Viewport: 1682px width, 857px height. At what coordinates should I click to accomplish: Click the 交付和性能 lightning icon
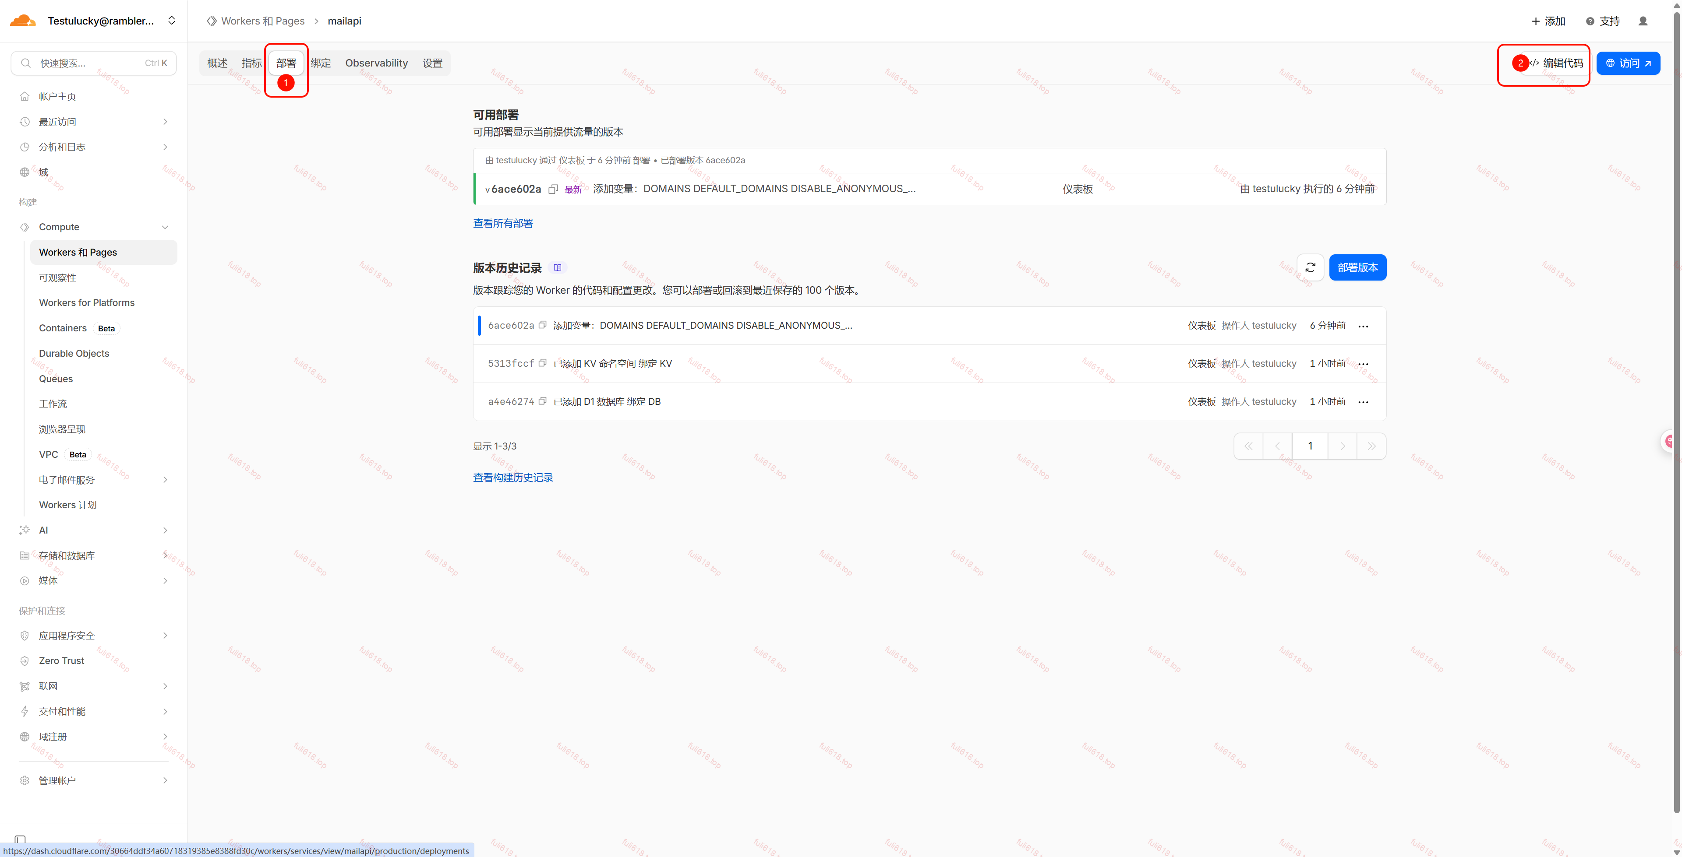[x=25, y=711]
